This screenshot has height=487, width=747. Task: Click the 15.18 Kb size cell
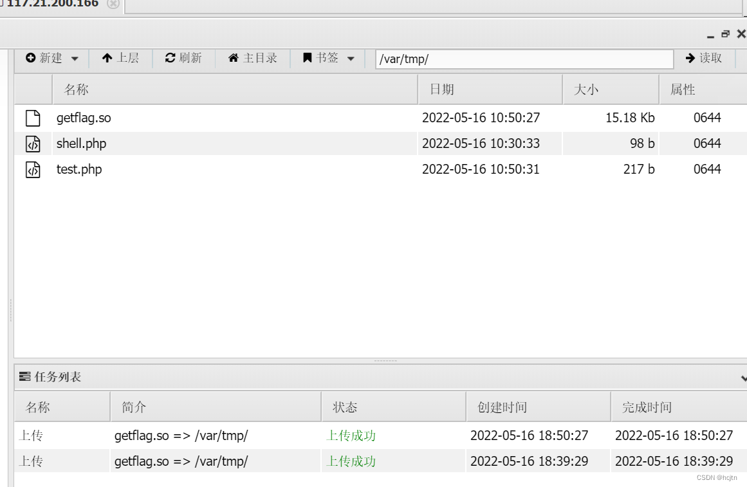(x=630, y=118)
